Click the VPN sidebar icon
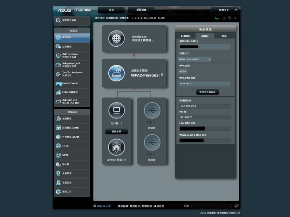 click(x=58, y=155)
